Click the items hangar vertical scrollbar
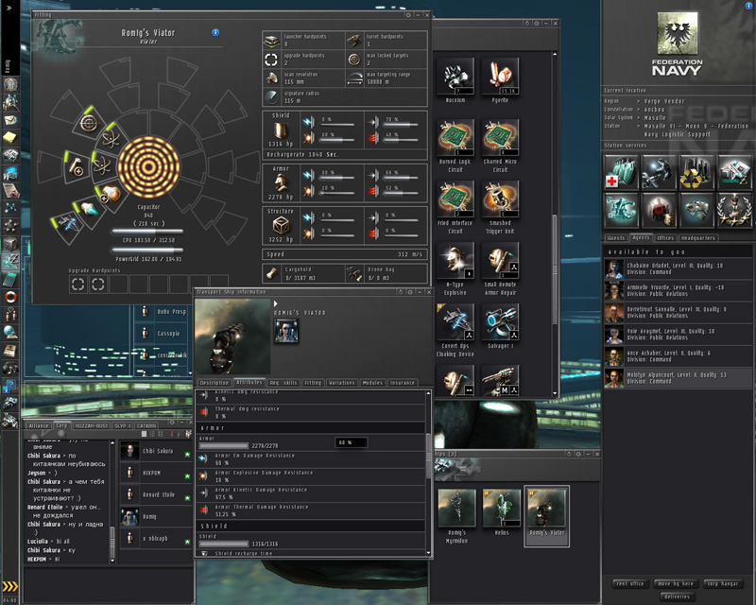Image resolution: width=756 pixels, height=605 pixels. click(555, 270)
